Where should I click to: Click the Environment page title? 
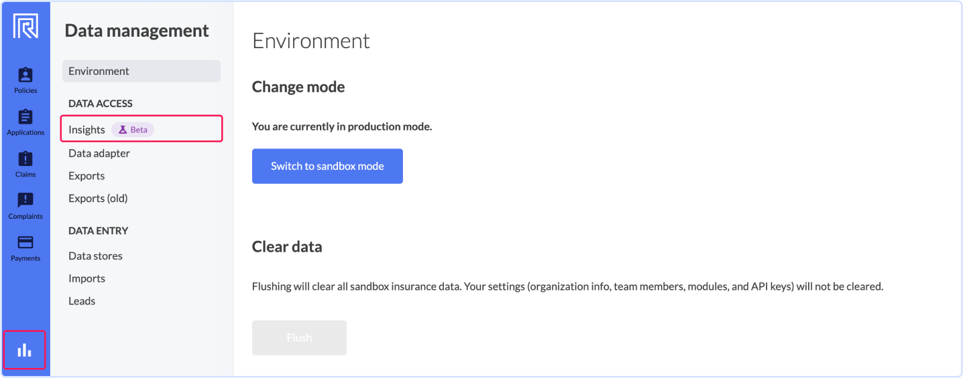click(x=311, y=41)
